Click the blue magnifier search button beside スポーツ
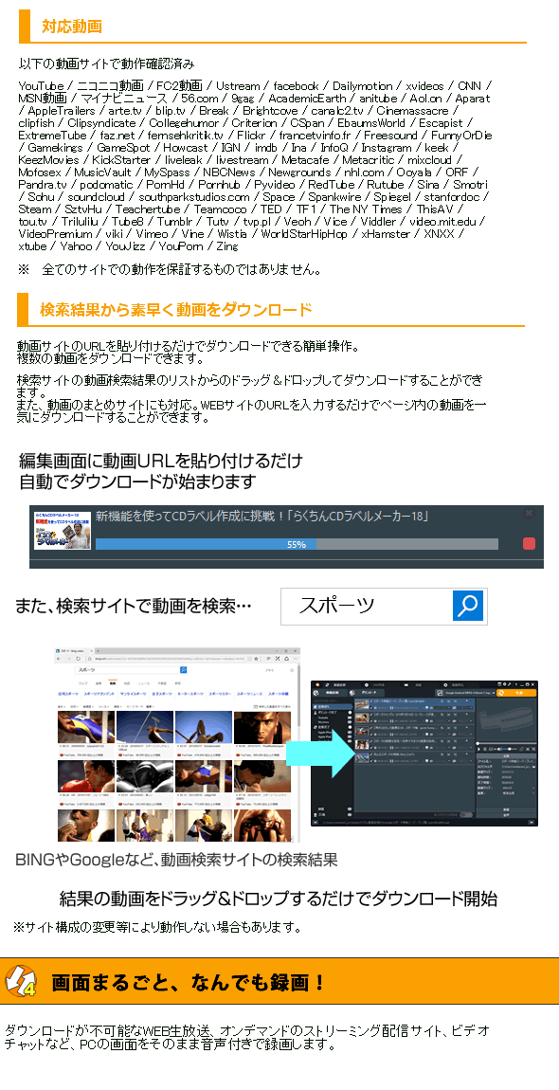Image resolution: width=559 pixels, height=1090 pixels. coord(468,606)
